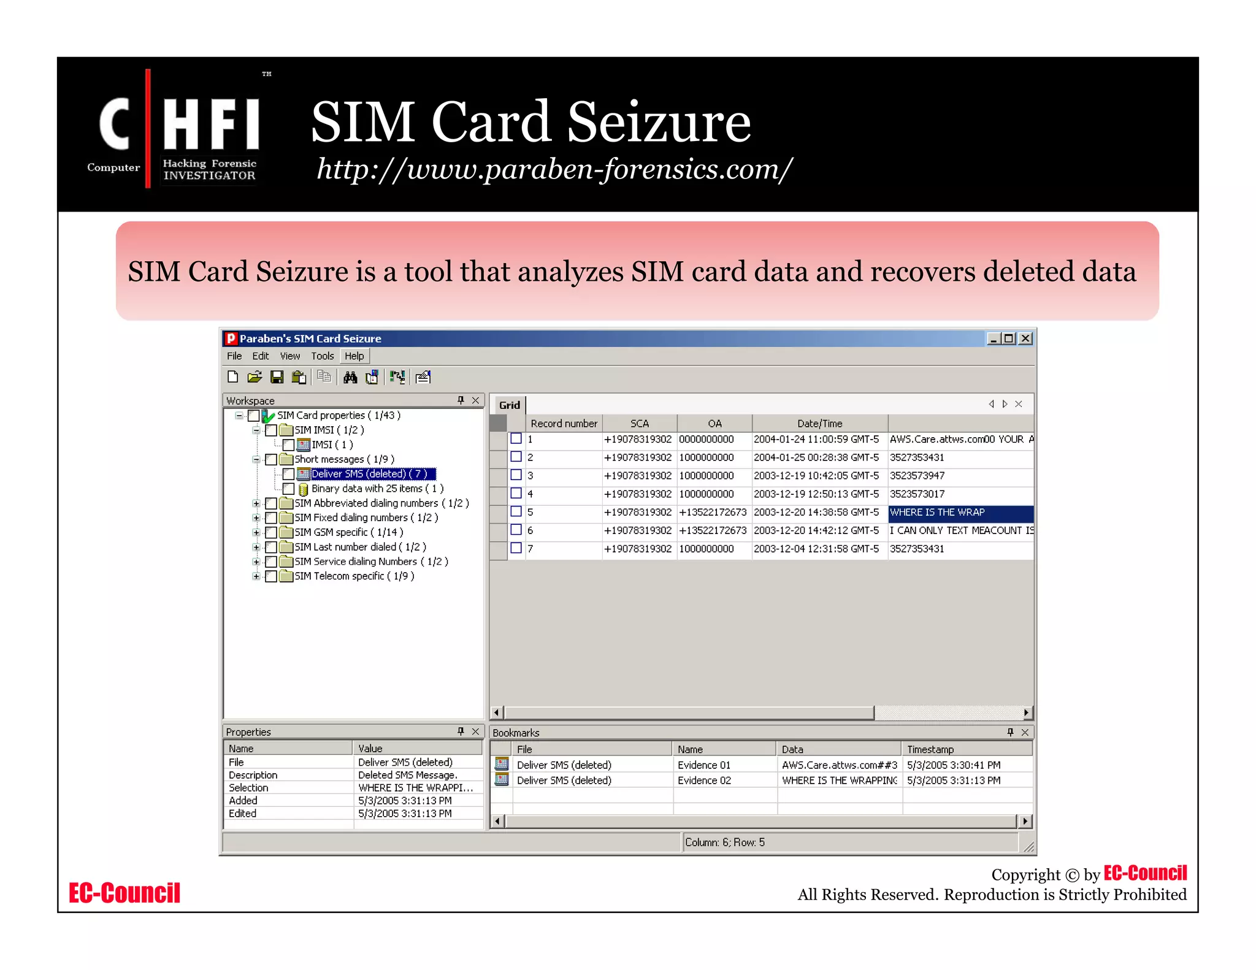Click the Properties Value column header
This screenshot has height=970, width=1256.
pos(418,748)
